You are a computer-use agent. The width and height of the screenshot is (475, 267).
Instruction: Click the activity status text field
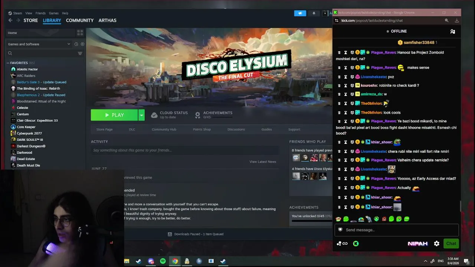[x=184, y=150]
